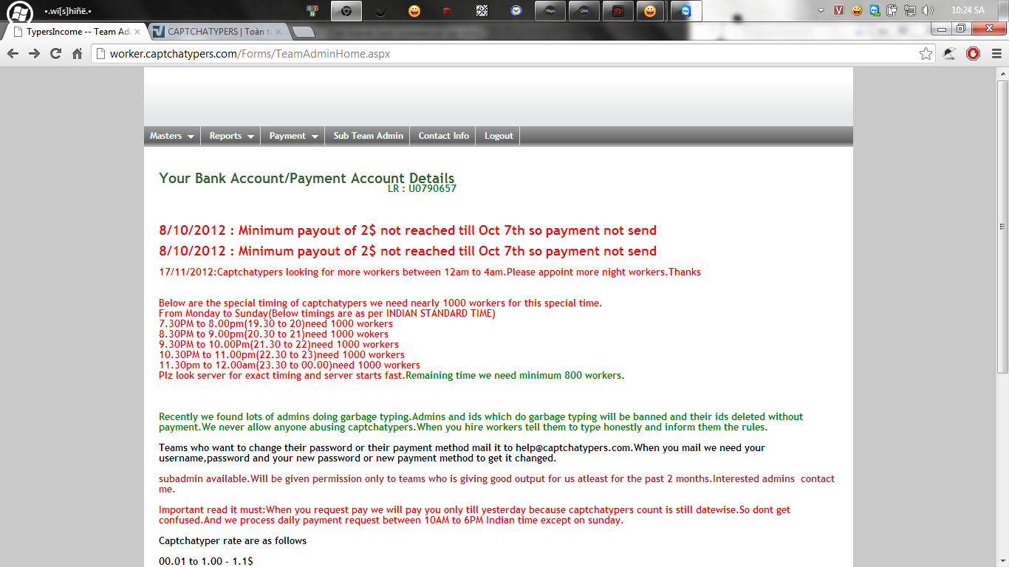View site info via the address bar page icon

pos(100,53)
